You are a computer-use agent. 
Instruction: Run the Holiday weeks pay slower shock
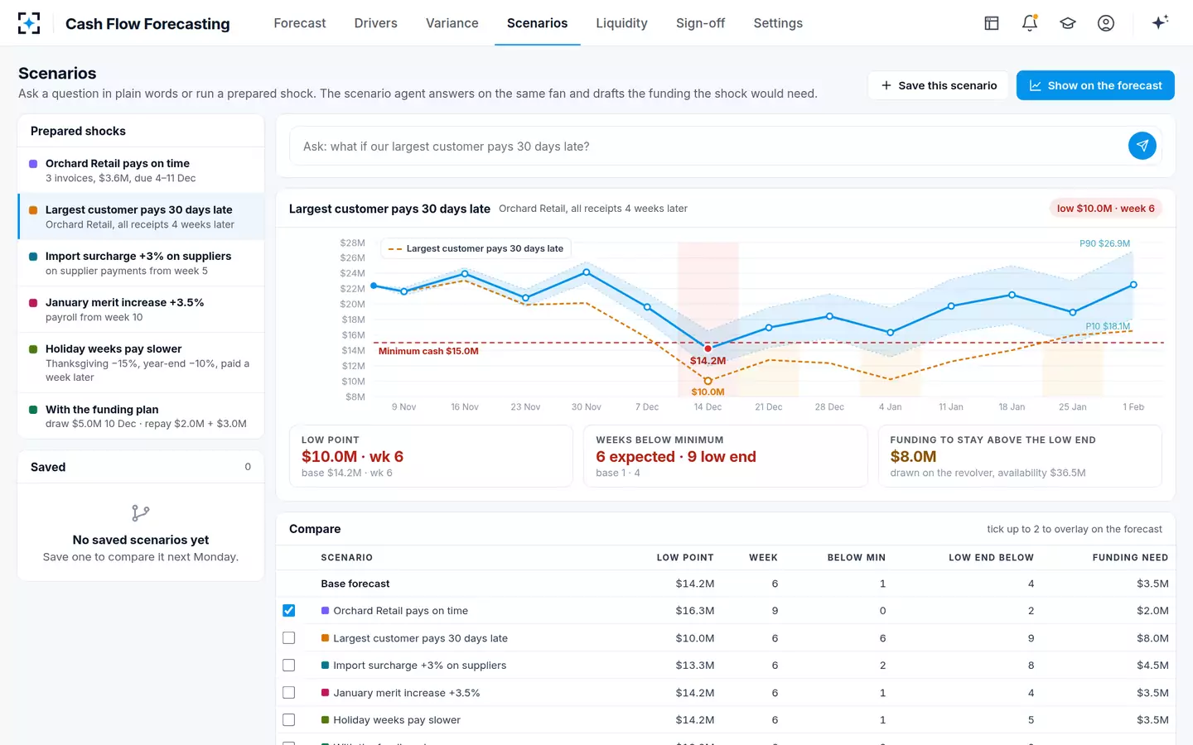pos(141,363)
